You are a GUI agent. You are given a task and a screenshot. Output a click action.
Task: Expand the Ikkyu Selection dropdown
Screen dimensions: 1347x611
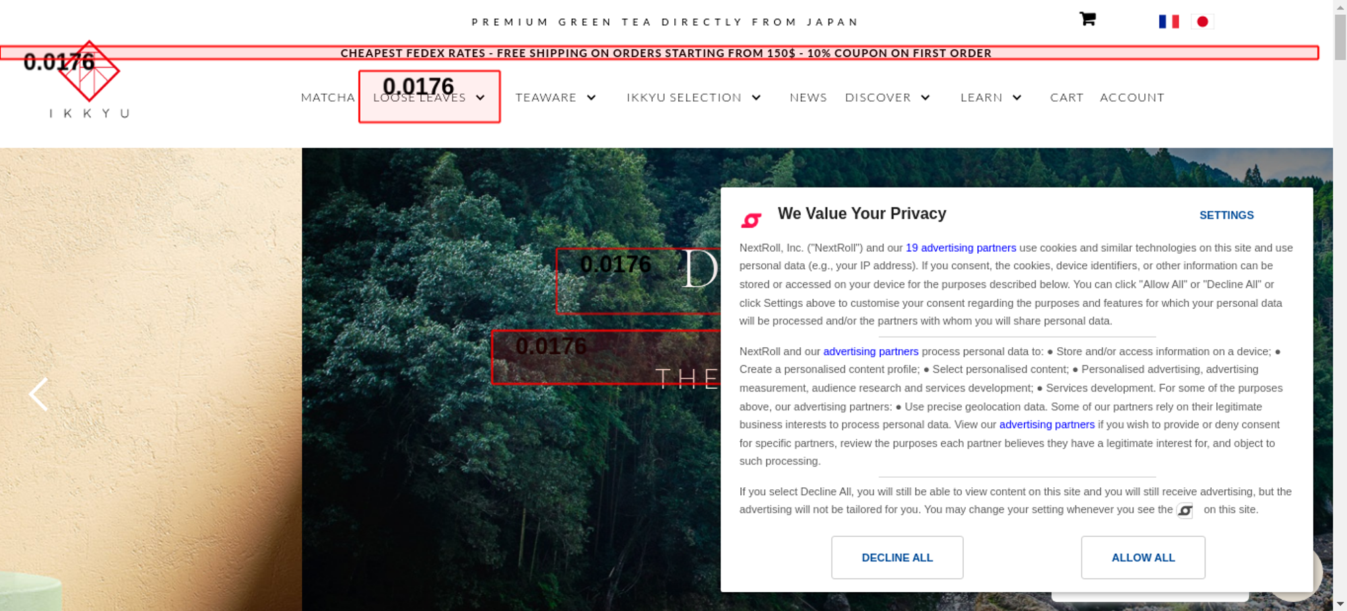point(756,98)
